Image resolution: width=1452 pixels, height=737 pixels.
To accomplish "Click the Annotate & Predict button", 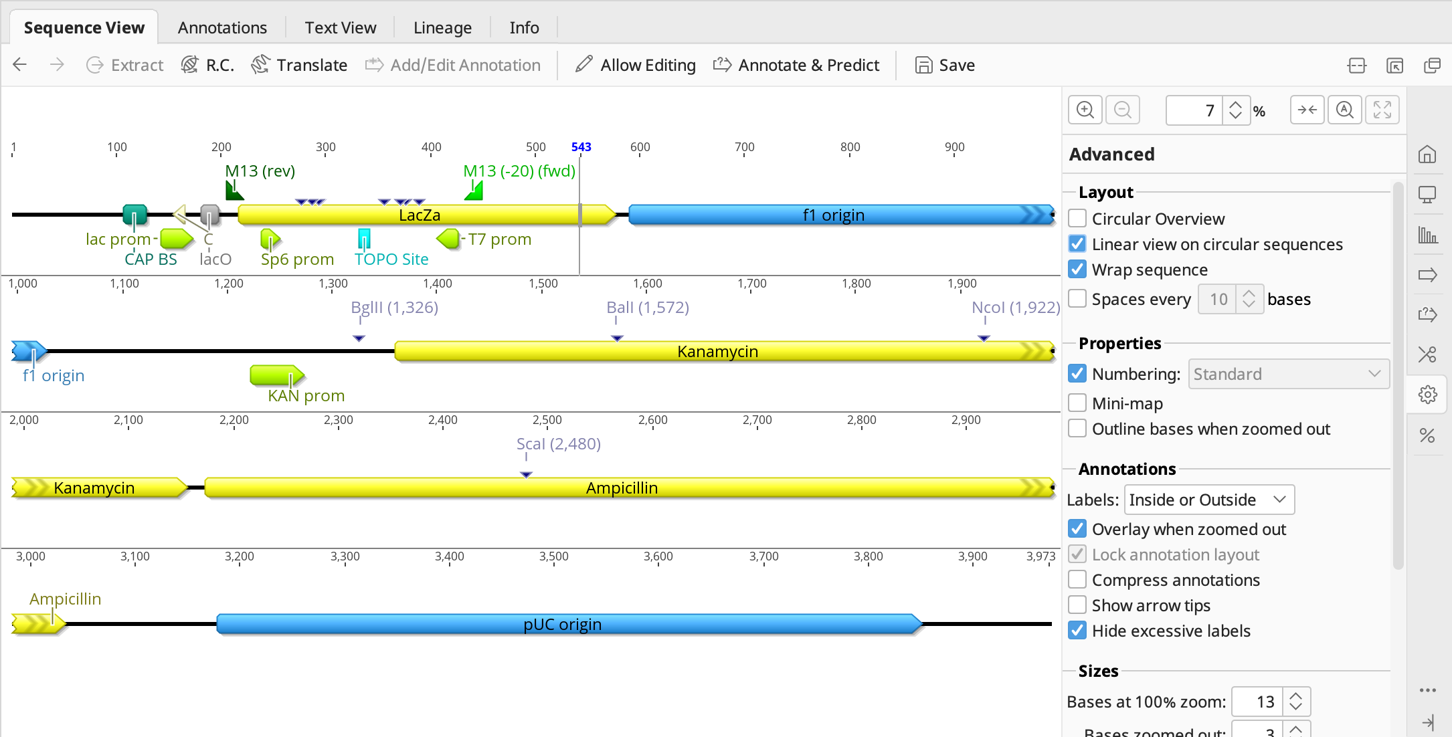I will 796,65.
